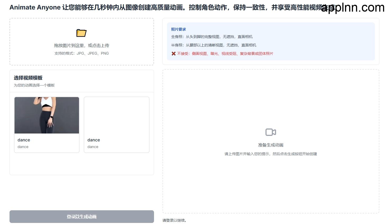Click the red X icon in photo requirements
This screenshot has width=387, height=224.
pyautogui.click(x=174, y=54)
